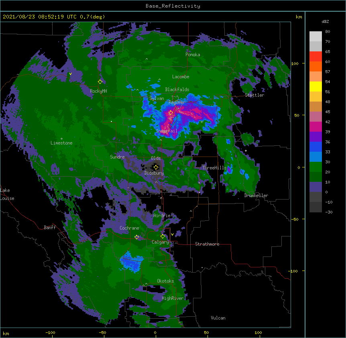Viewport: 346px width, 338px height.
Task: Click the Banff label
Action: [x=50, y=228]
